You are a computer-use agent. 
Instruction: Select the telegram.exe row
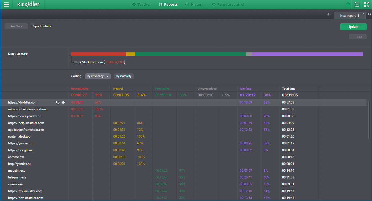[x=183, y=177]
